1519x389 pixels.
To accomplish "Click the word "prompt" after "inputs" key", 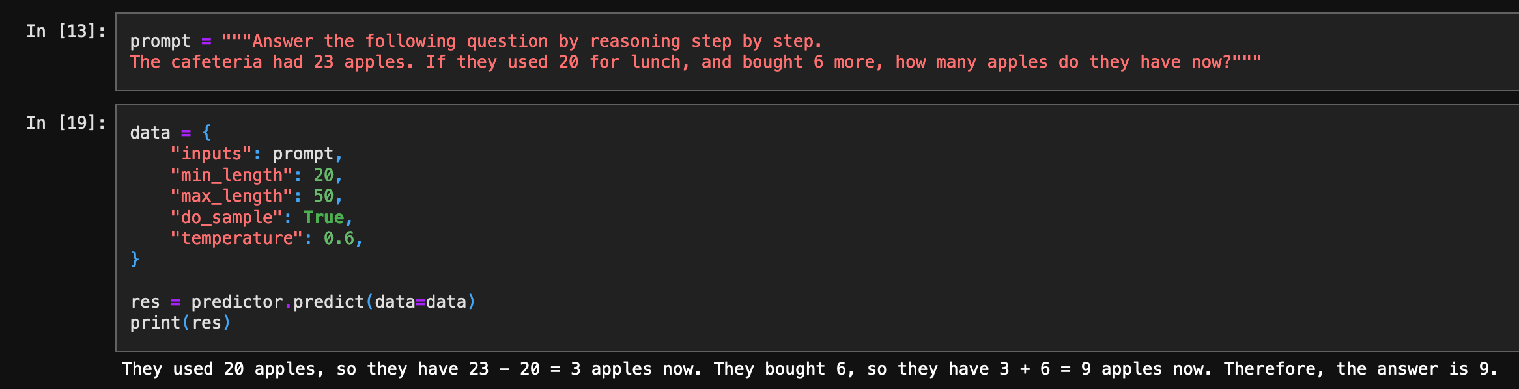I will pyautogui.click(x=303, y=154).
